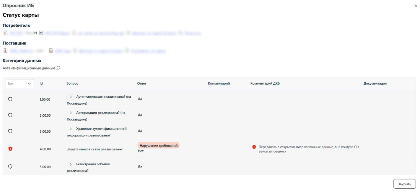Viewport: 417px width, 191px height.
Task: Click shield status icon in row 1.00.00
Action: click(x=10, y=99)
